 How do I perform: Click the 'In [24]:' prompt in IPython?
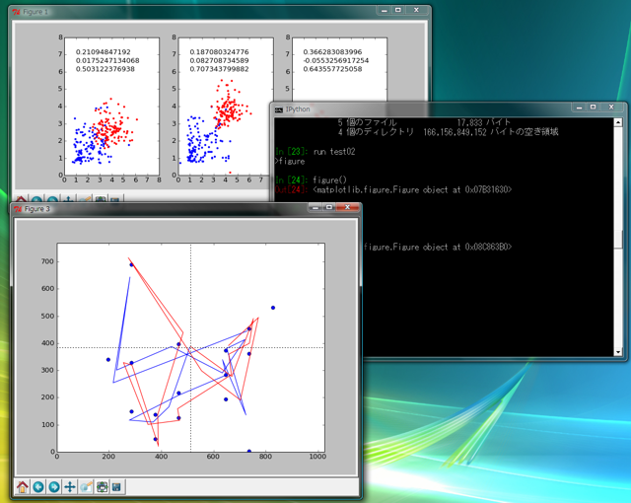[x=292, y=180]
